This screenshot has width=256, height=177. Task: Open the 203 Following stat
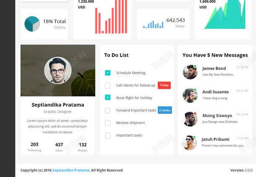(x=34, y=147)
